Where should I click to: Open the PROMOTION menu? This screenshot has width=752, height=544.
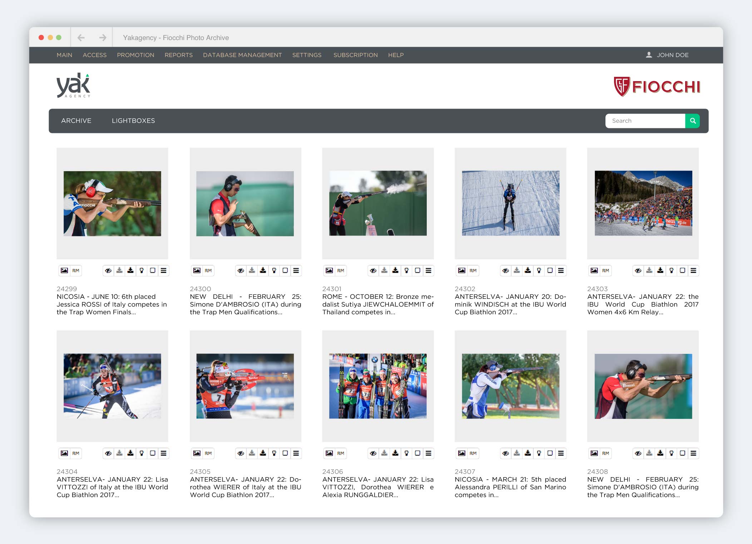[x=136, y=55]
